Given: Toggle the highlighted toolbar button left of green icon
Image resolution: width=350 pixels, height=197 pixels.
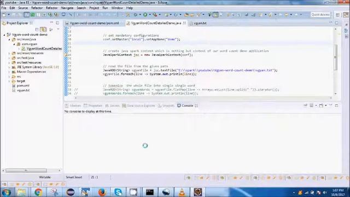Looking at the screenshot, I should click(27, 15).
